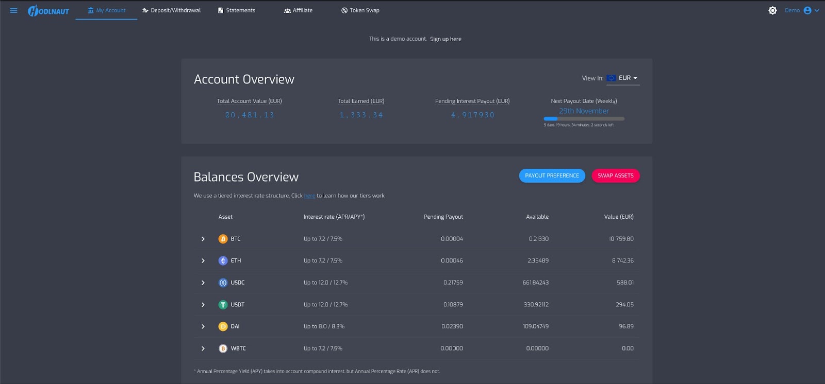
Task: Click the WBTC coin icon
Action: [223, 348]
